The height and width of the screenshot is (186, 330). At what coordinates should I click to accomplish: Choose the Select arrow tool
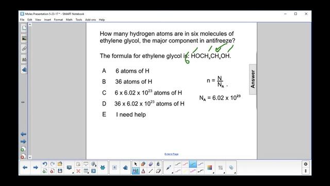(x=135, y=164)
